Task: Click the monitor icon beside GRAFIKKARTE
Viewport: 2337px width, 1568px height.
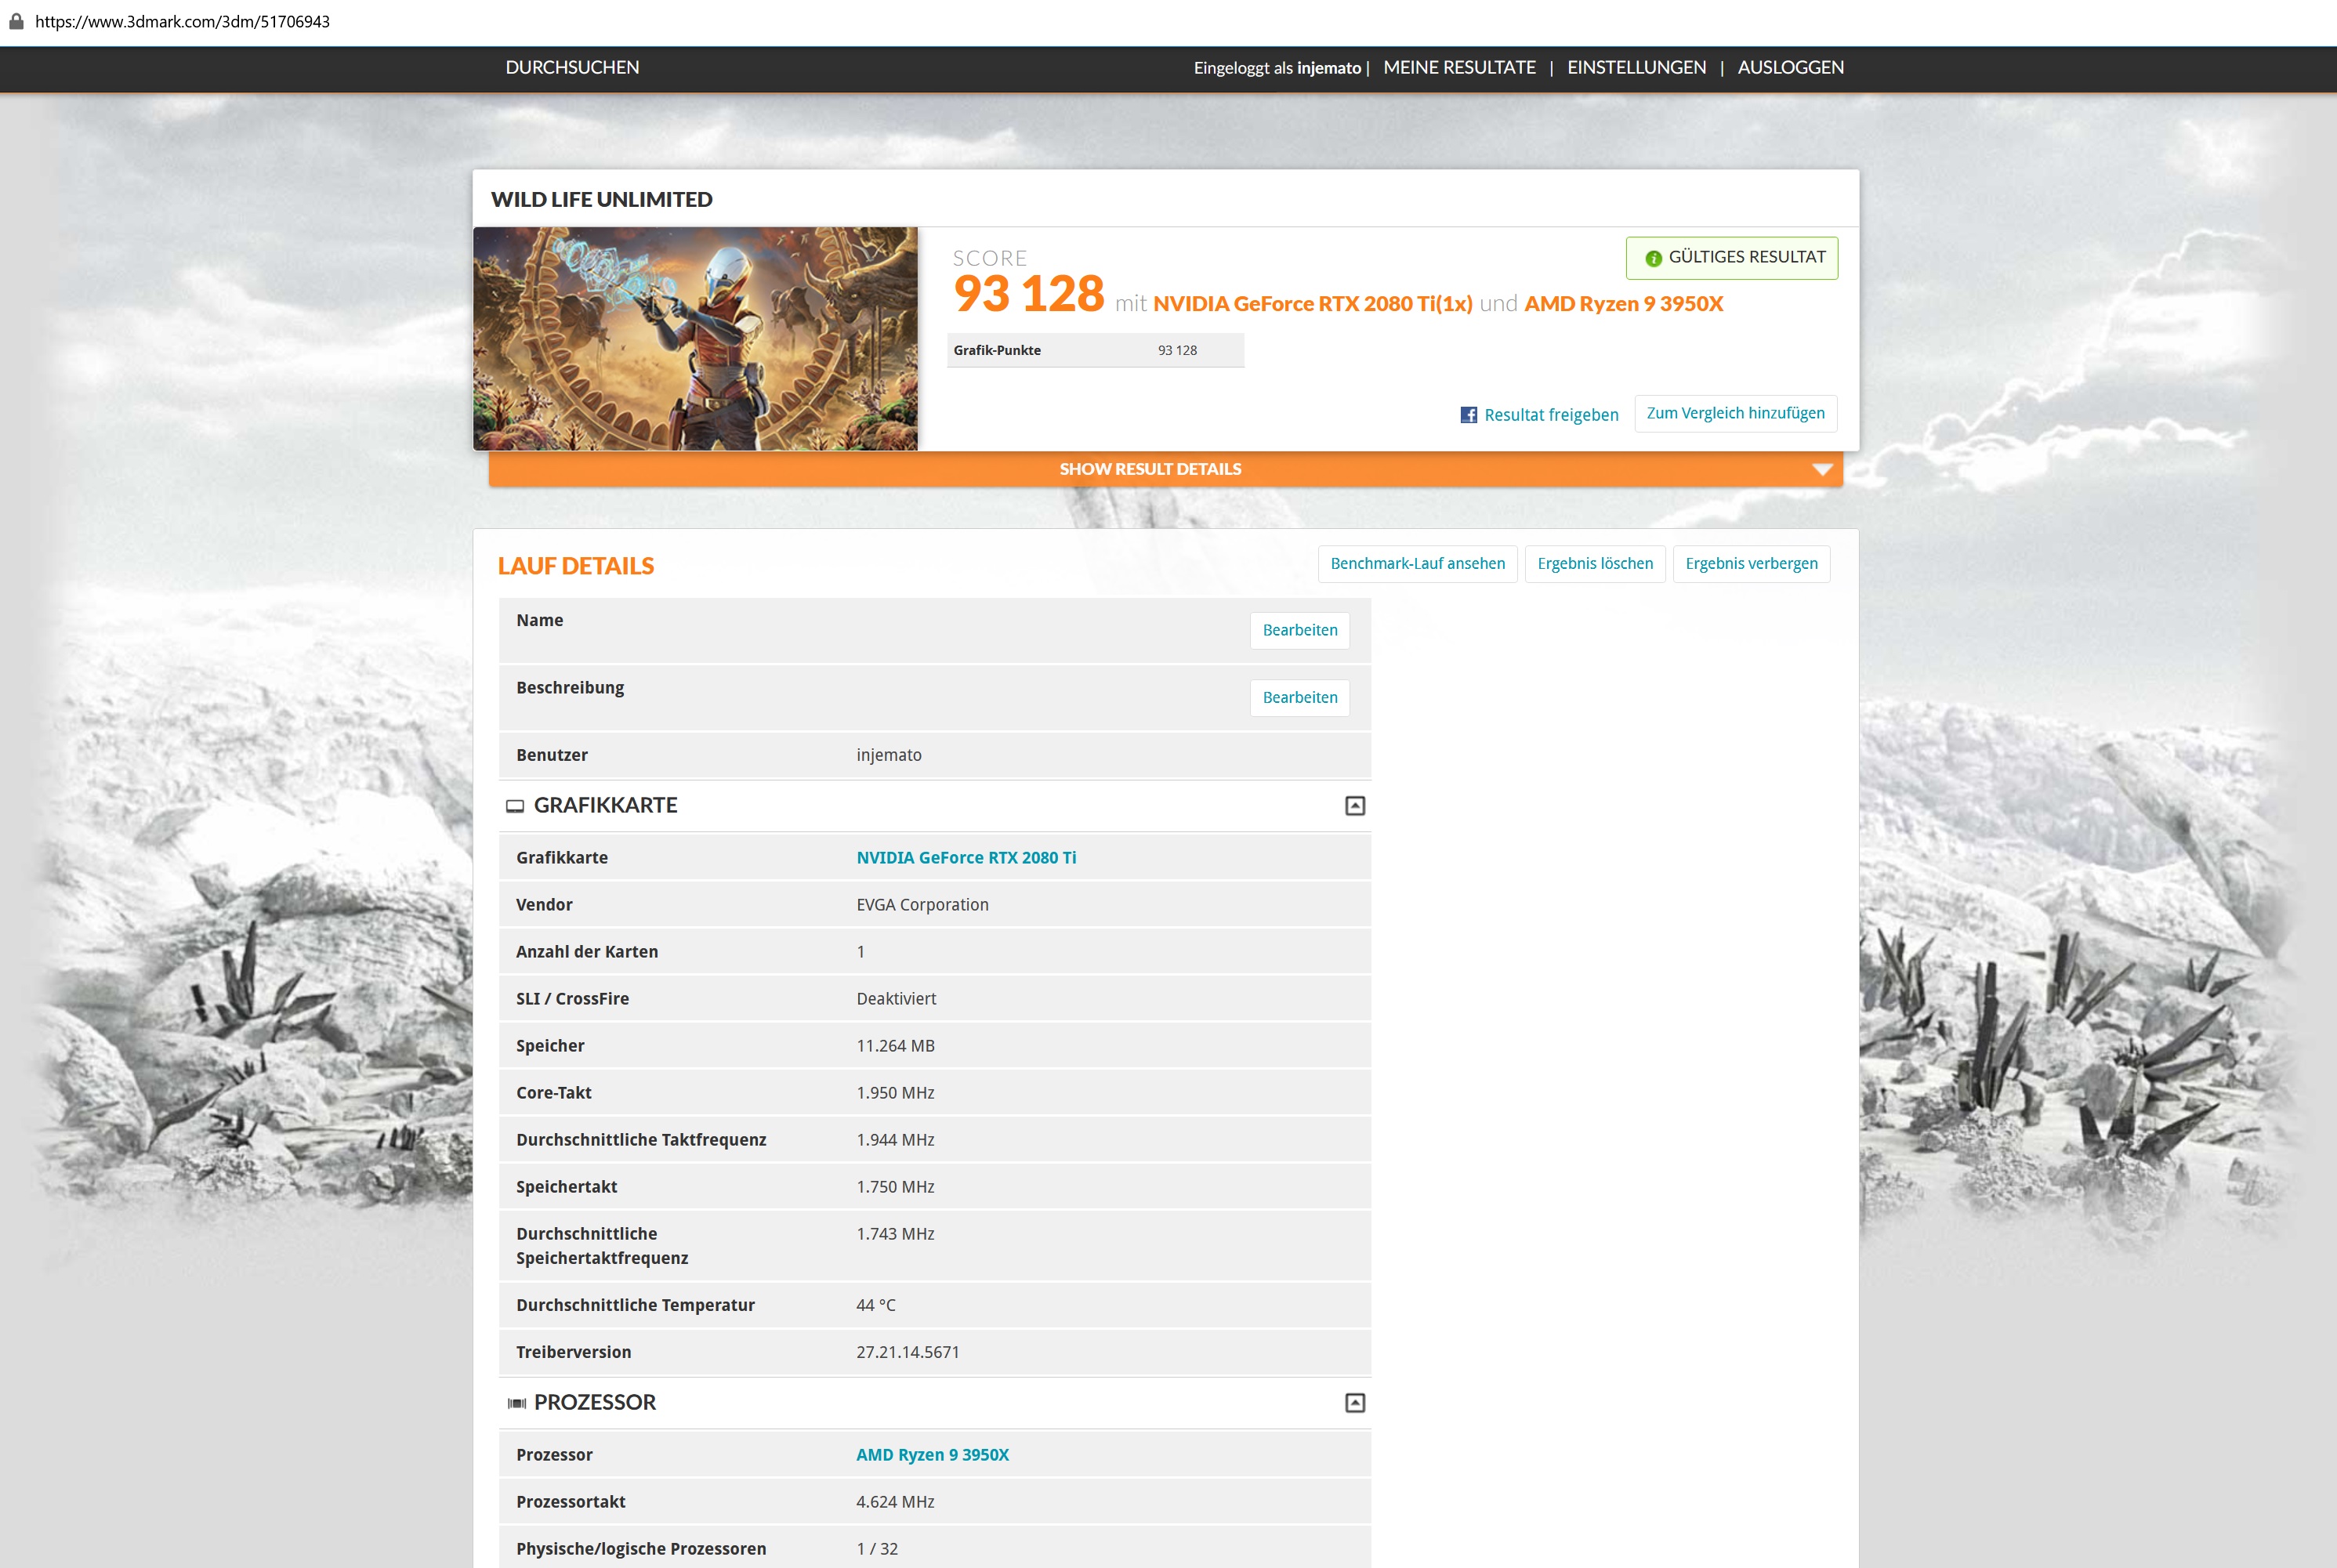Action: [x=515, y=806]
